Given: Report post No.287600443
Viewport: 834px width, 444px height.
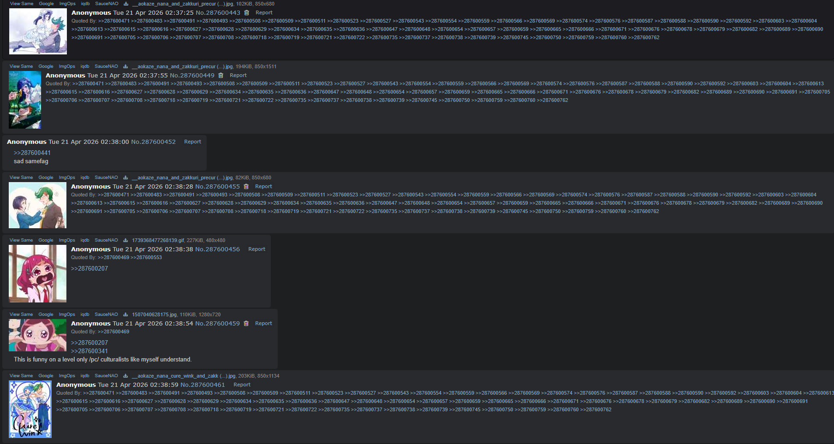Looking at the screenshot, I should coord(264,13).
